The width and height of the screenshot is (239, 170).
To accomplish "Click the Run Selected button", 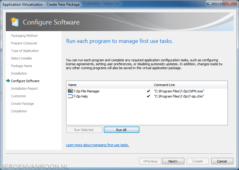I will 84,130.
